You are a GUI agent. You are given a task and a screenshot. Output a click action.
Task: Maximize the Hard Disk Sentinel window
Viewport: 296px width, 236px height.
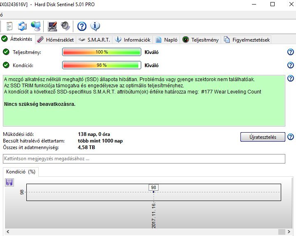pos(273,4)
